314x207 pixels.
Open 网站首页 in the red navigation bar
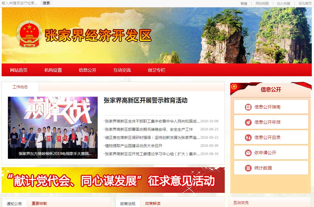click(19, 70)
